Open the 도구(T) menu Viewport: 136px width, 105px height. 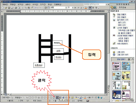pos(43,5)
